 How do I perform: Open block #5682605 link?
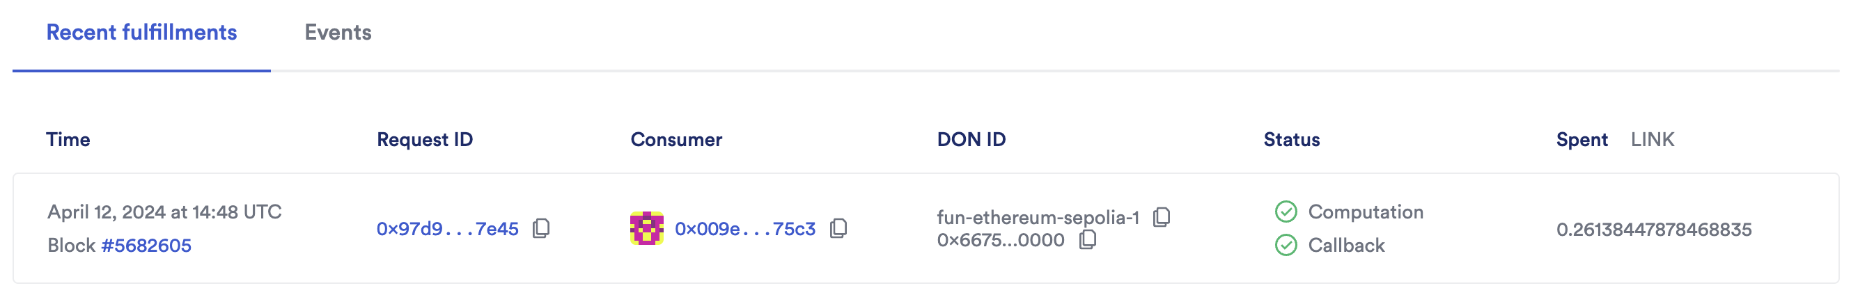click(146, 246)
